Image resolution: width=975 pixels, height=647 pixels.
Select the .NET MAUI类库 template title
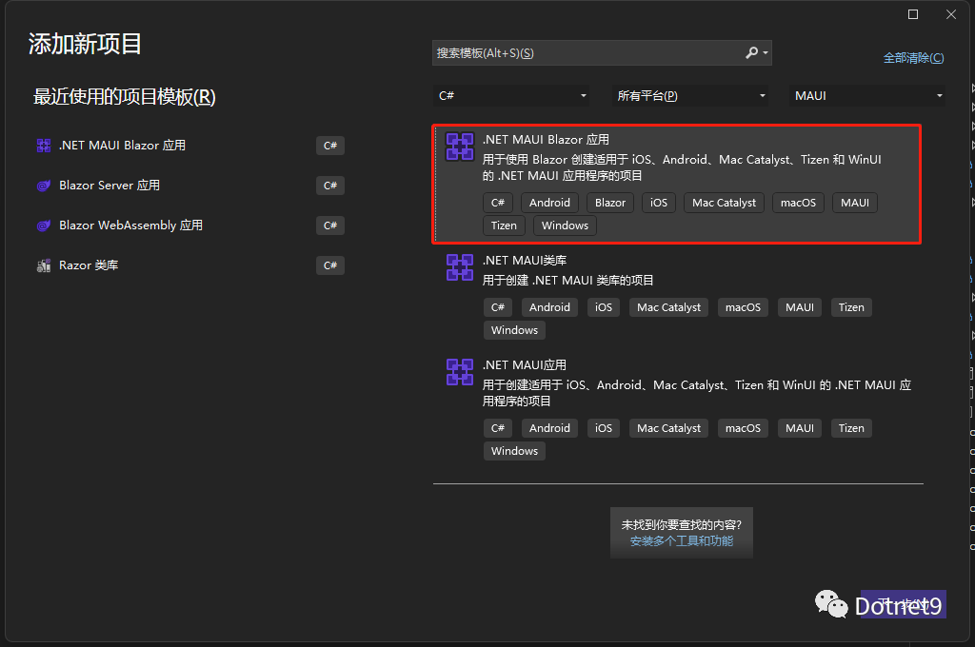tap(525, 261)
